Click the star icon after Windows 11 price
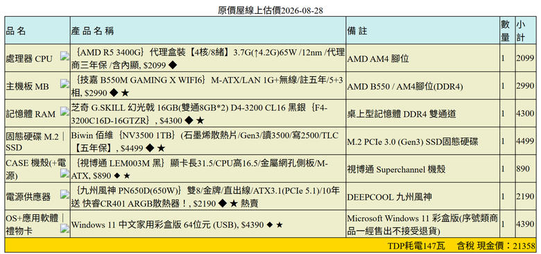 click(280, 225)
